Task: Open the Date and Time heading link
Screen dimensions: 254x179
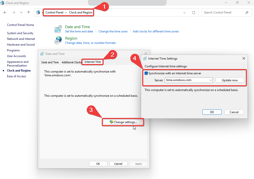Action: [x=78, y=27]
